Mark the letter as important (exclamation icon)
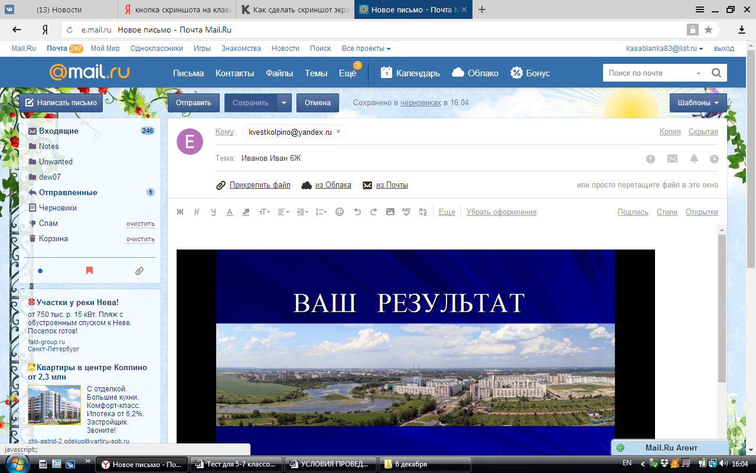Screen dimensions: 756x473 click(650, 158)
